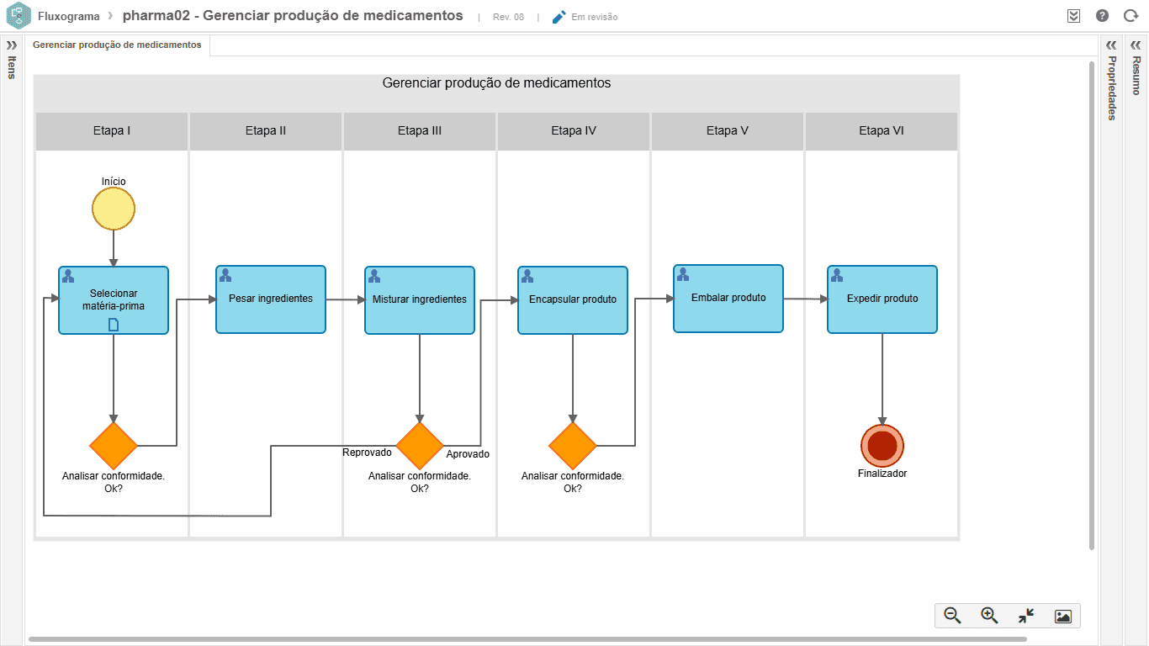Click the export image icon
This screenshot has height=646, width=1149.
[x=1063, y=616]
